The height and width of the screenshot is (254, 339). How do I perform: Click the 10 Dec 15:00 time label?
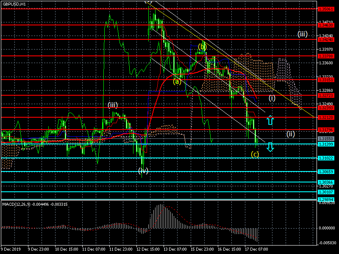tap(67, 249)
